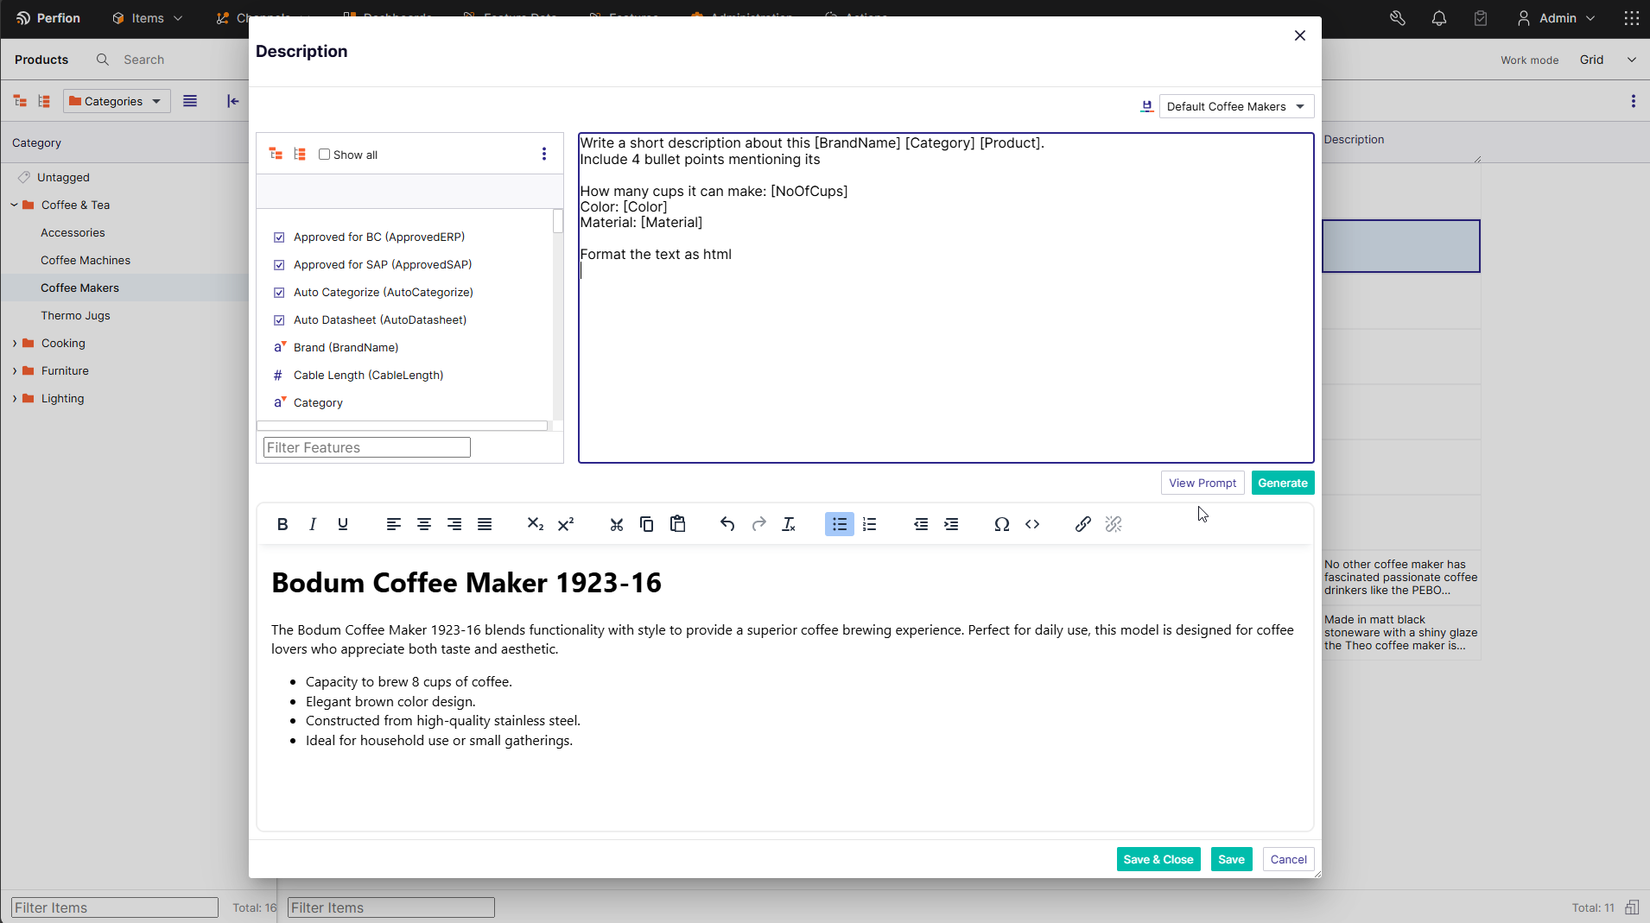Close the Description dialog

(x=1300, y=35)
